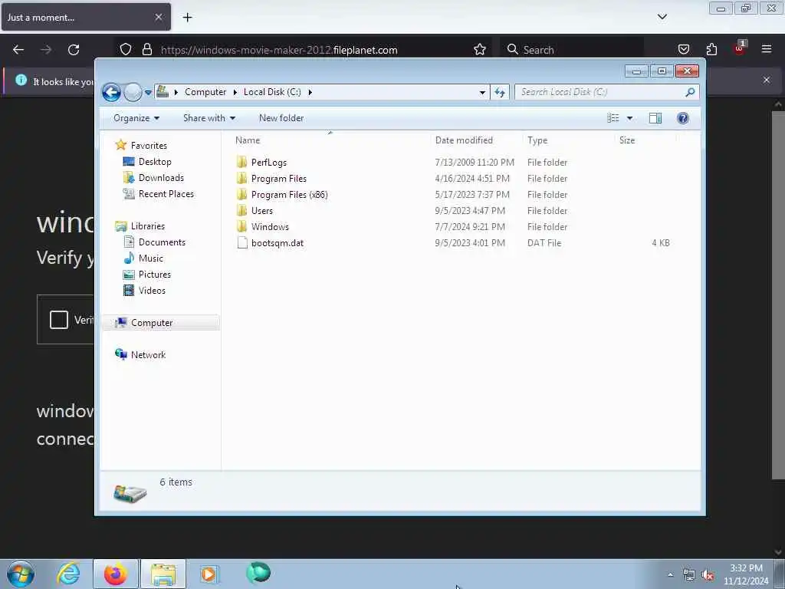Viewport: 785px width, 589px height.
Task: Click Explorer's greyed forward arrow button
Action: (133, 92)
